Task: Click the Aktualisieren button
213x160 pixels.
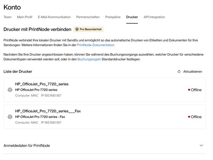Action: tap(190, 71)
